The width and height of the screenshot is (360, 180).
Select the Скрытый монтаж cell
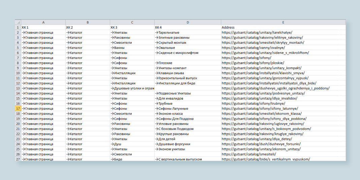[x=188, y=43]
